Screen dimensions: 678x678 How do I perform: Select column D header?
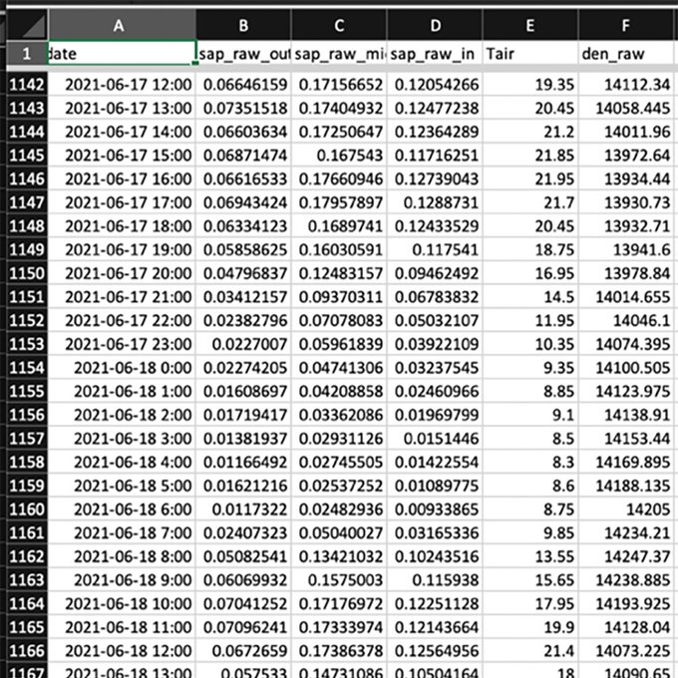(x=435, y=25)
